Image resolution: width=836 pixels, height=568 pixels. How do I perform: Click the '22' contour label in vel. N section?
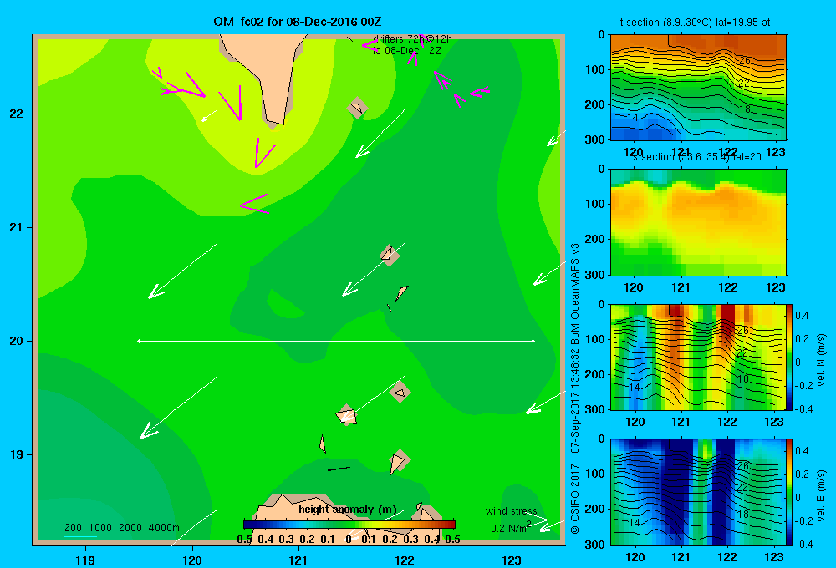[742, 352]
